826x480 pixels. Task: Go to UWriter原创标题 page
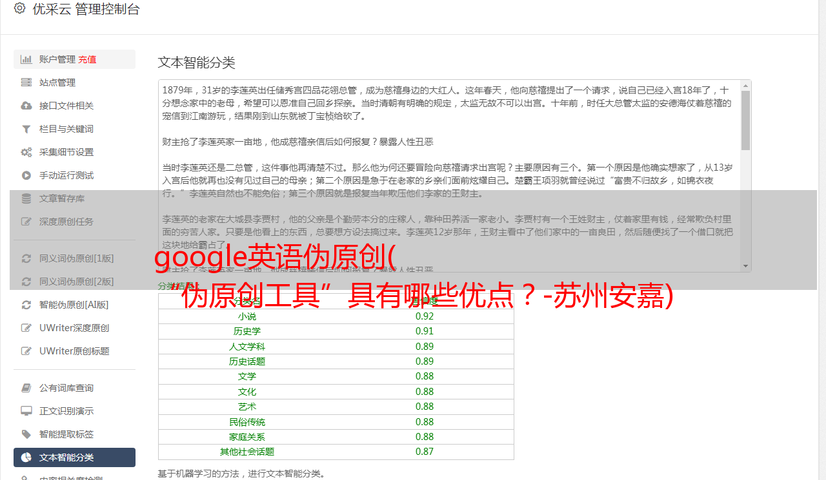tap(74, 351)
